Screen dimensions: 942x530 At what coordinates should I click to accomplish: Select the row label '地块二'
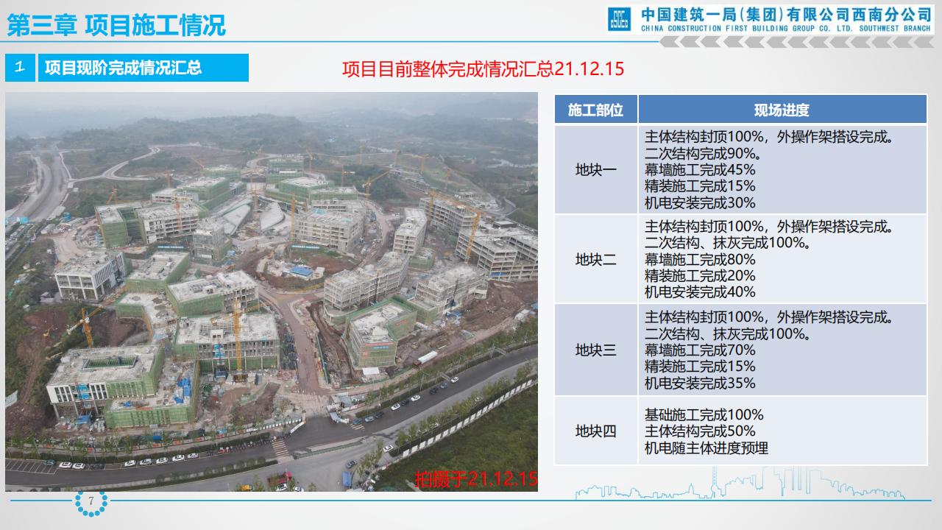click(x=596, y=259)
